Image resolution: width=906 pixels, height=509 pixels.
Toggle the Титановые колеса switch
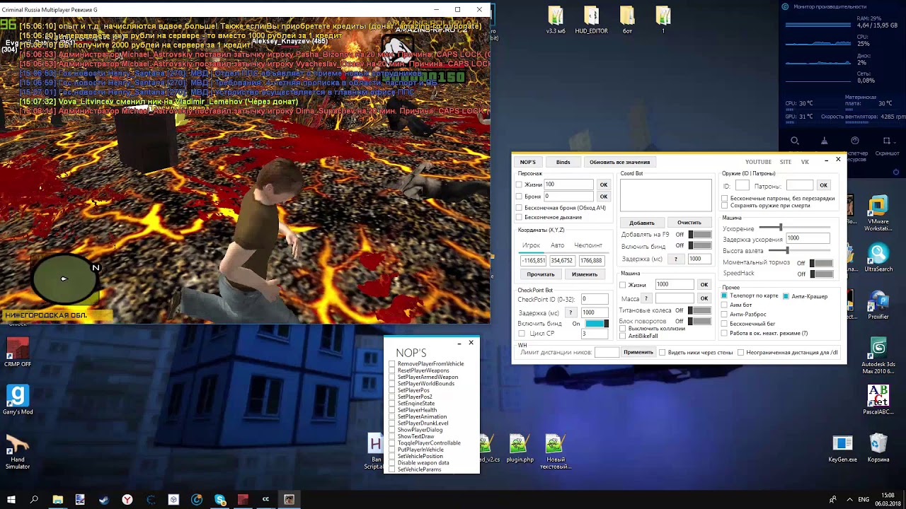pos(699,310)
